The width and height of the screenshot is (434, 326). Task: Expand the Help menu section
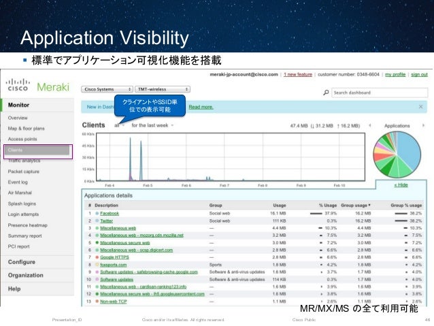pyautogui.click(x=14, y=289)
